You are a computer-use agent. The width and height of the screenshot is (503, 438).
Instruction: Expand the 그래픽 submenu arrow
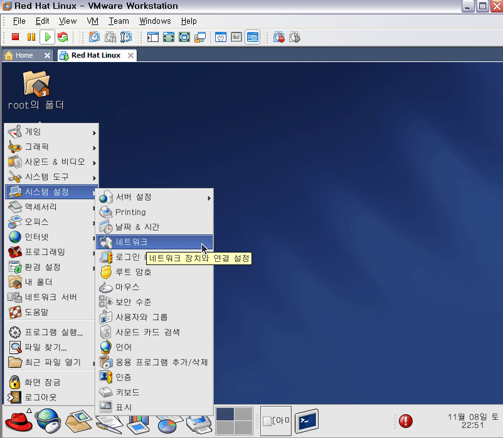pos(94,148)
